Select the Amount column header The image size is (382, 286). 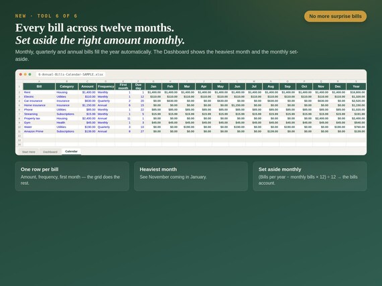(x=87, y=86)
